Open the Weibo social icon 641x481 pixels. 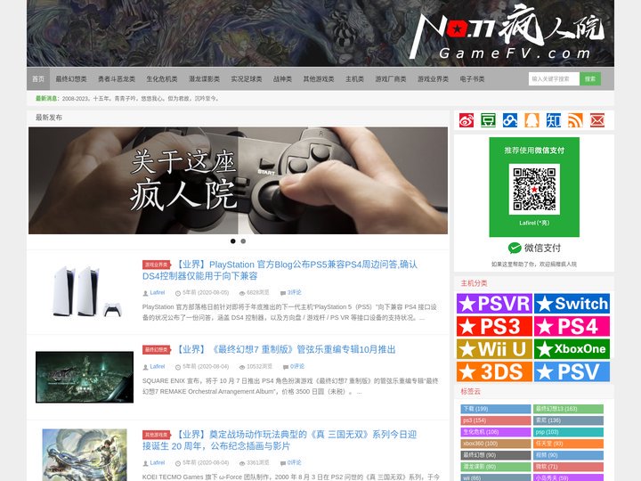click(466, 120)
